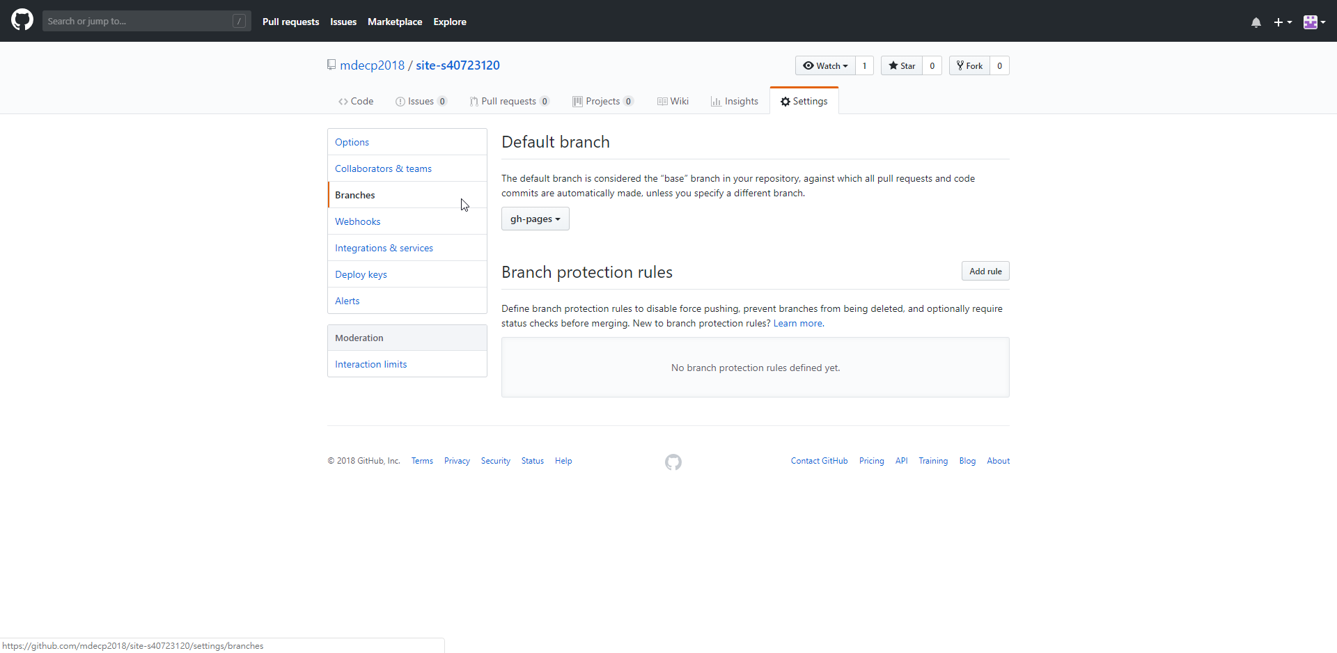This screenshot has width=1337, height=653.
Task: Open Integrations & services settings
Action: pos(407,248)
